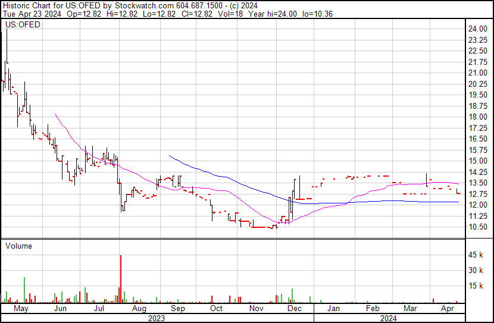The width and height of the screenshot is (494, 323).
Task: Select the 18.00 price axis label
Action: (477, 117)
